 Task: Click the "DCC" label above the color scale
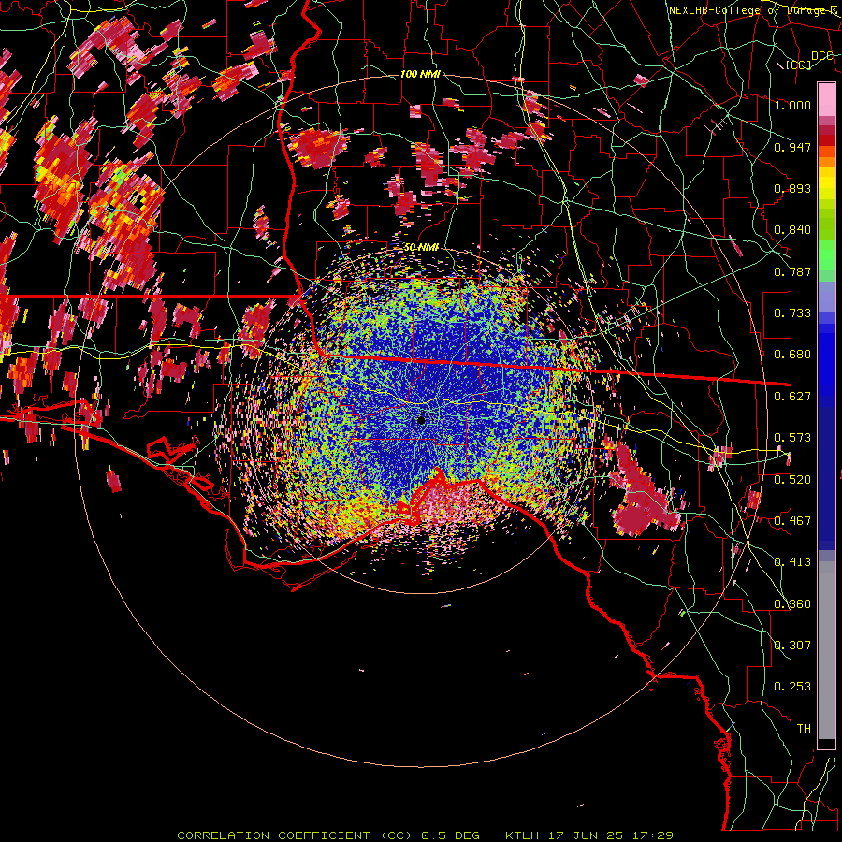coord(821,56)
